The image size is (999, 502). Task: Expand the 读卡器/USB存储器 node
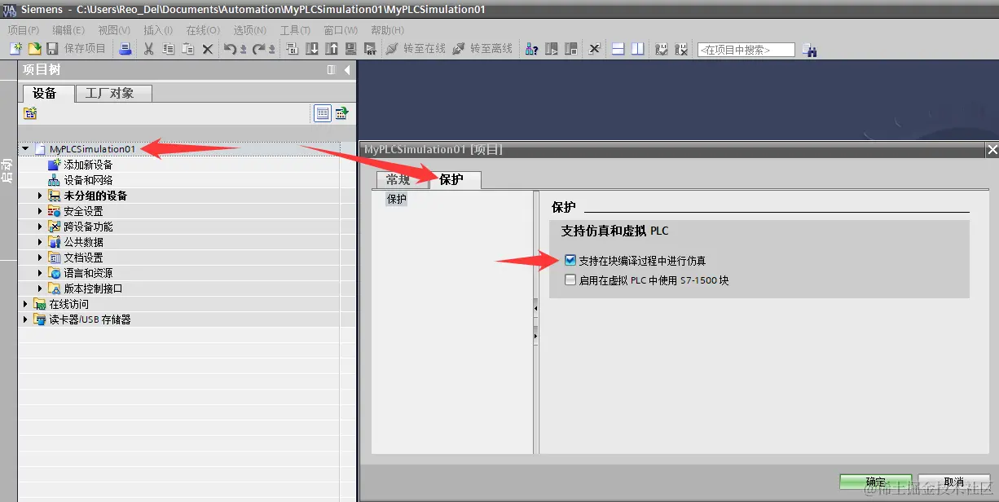tap(25, 319)
